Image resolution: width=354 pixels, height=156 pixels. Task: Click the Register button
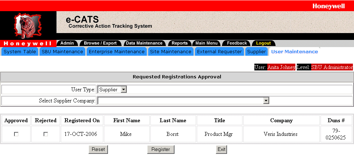[161, 150]
